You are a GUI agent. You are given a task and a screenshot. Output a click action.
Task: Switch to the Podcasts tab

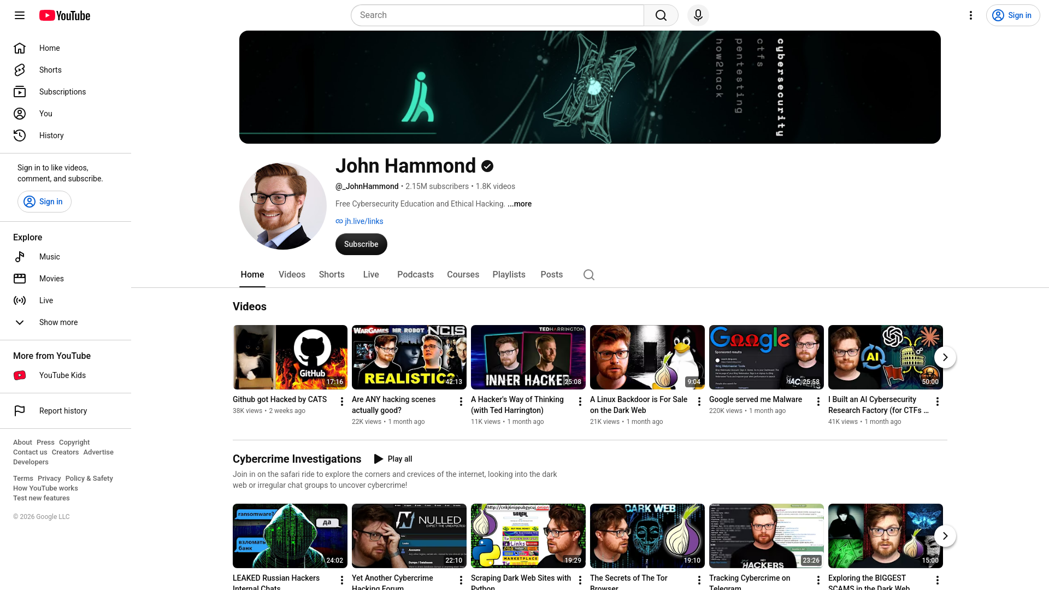pos(415,275)
